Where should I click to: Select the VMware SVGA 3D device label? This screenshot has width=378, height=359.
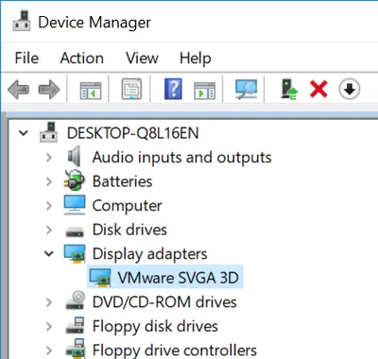pyautogui.click(x=178, y=278)
